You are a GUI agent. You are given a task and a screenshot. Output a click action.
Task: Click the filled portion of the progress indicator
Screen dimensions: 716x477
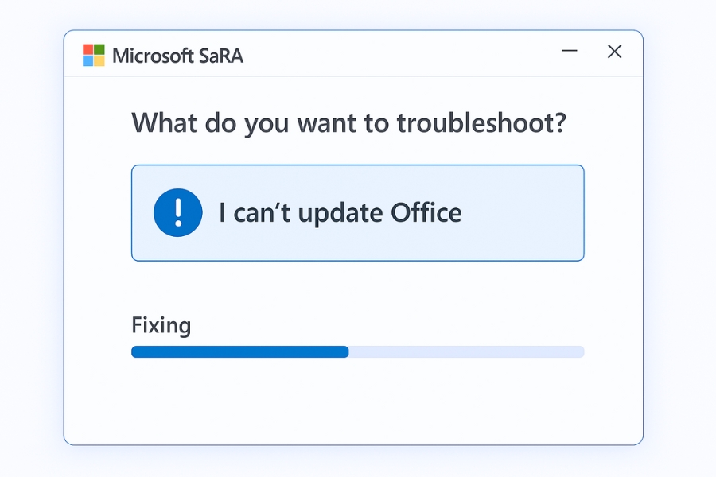[239, 351]
